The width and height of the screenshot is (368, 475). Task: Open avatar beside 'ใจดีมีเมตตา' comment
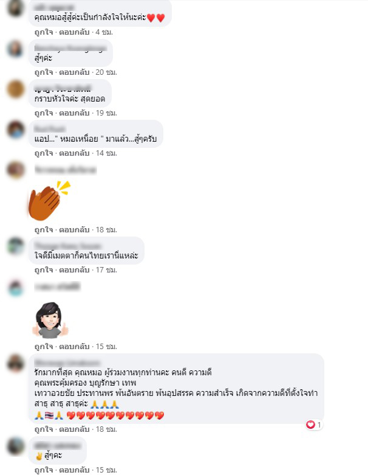click(x=15, y=246)
